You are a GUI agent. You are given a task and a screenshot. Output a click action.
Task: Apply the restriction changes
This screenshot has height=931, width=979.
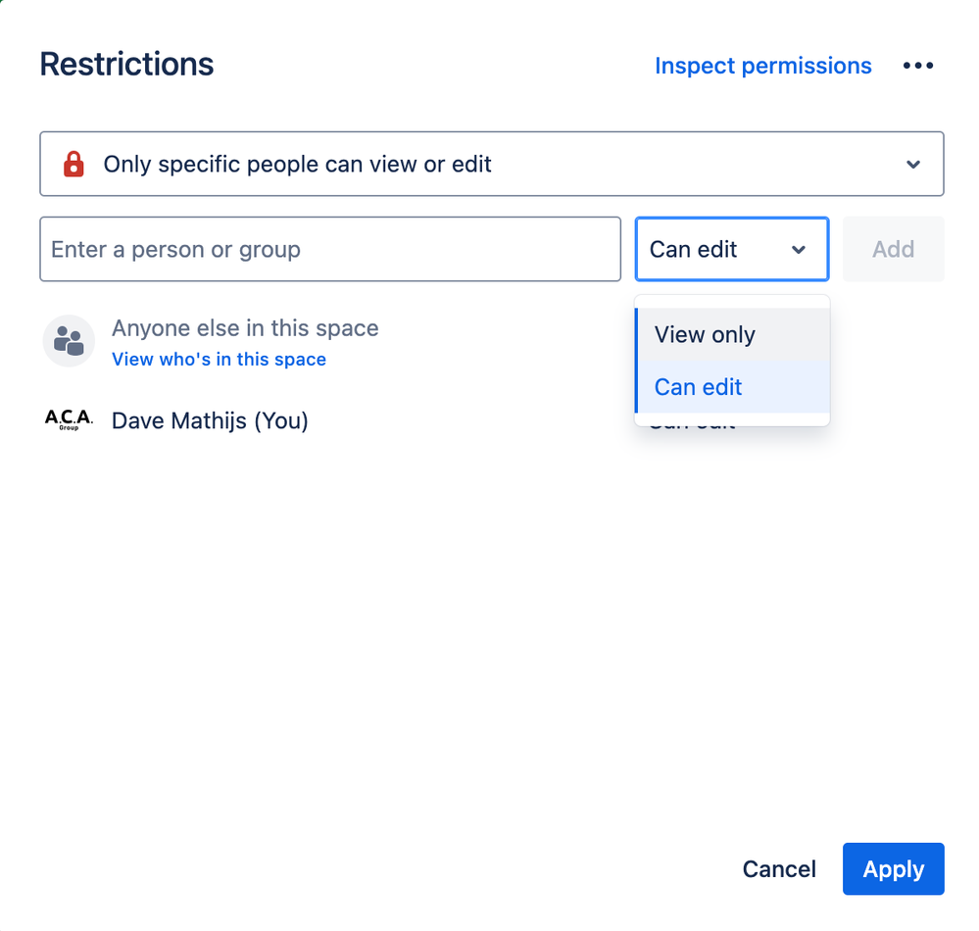(x=893, y=869)
